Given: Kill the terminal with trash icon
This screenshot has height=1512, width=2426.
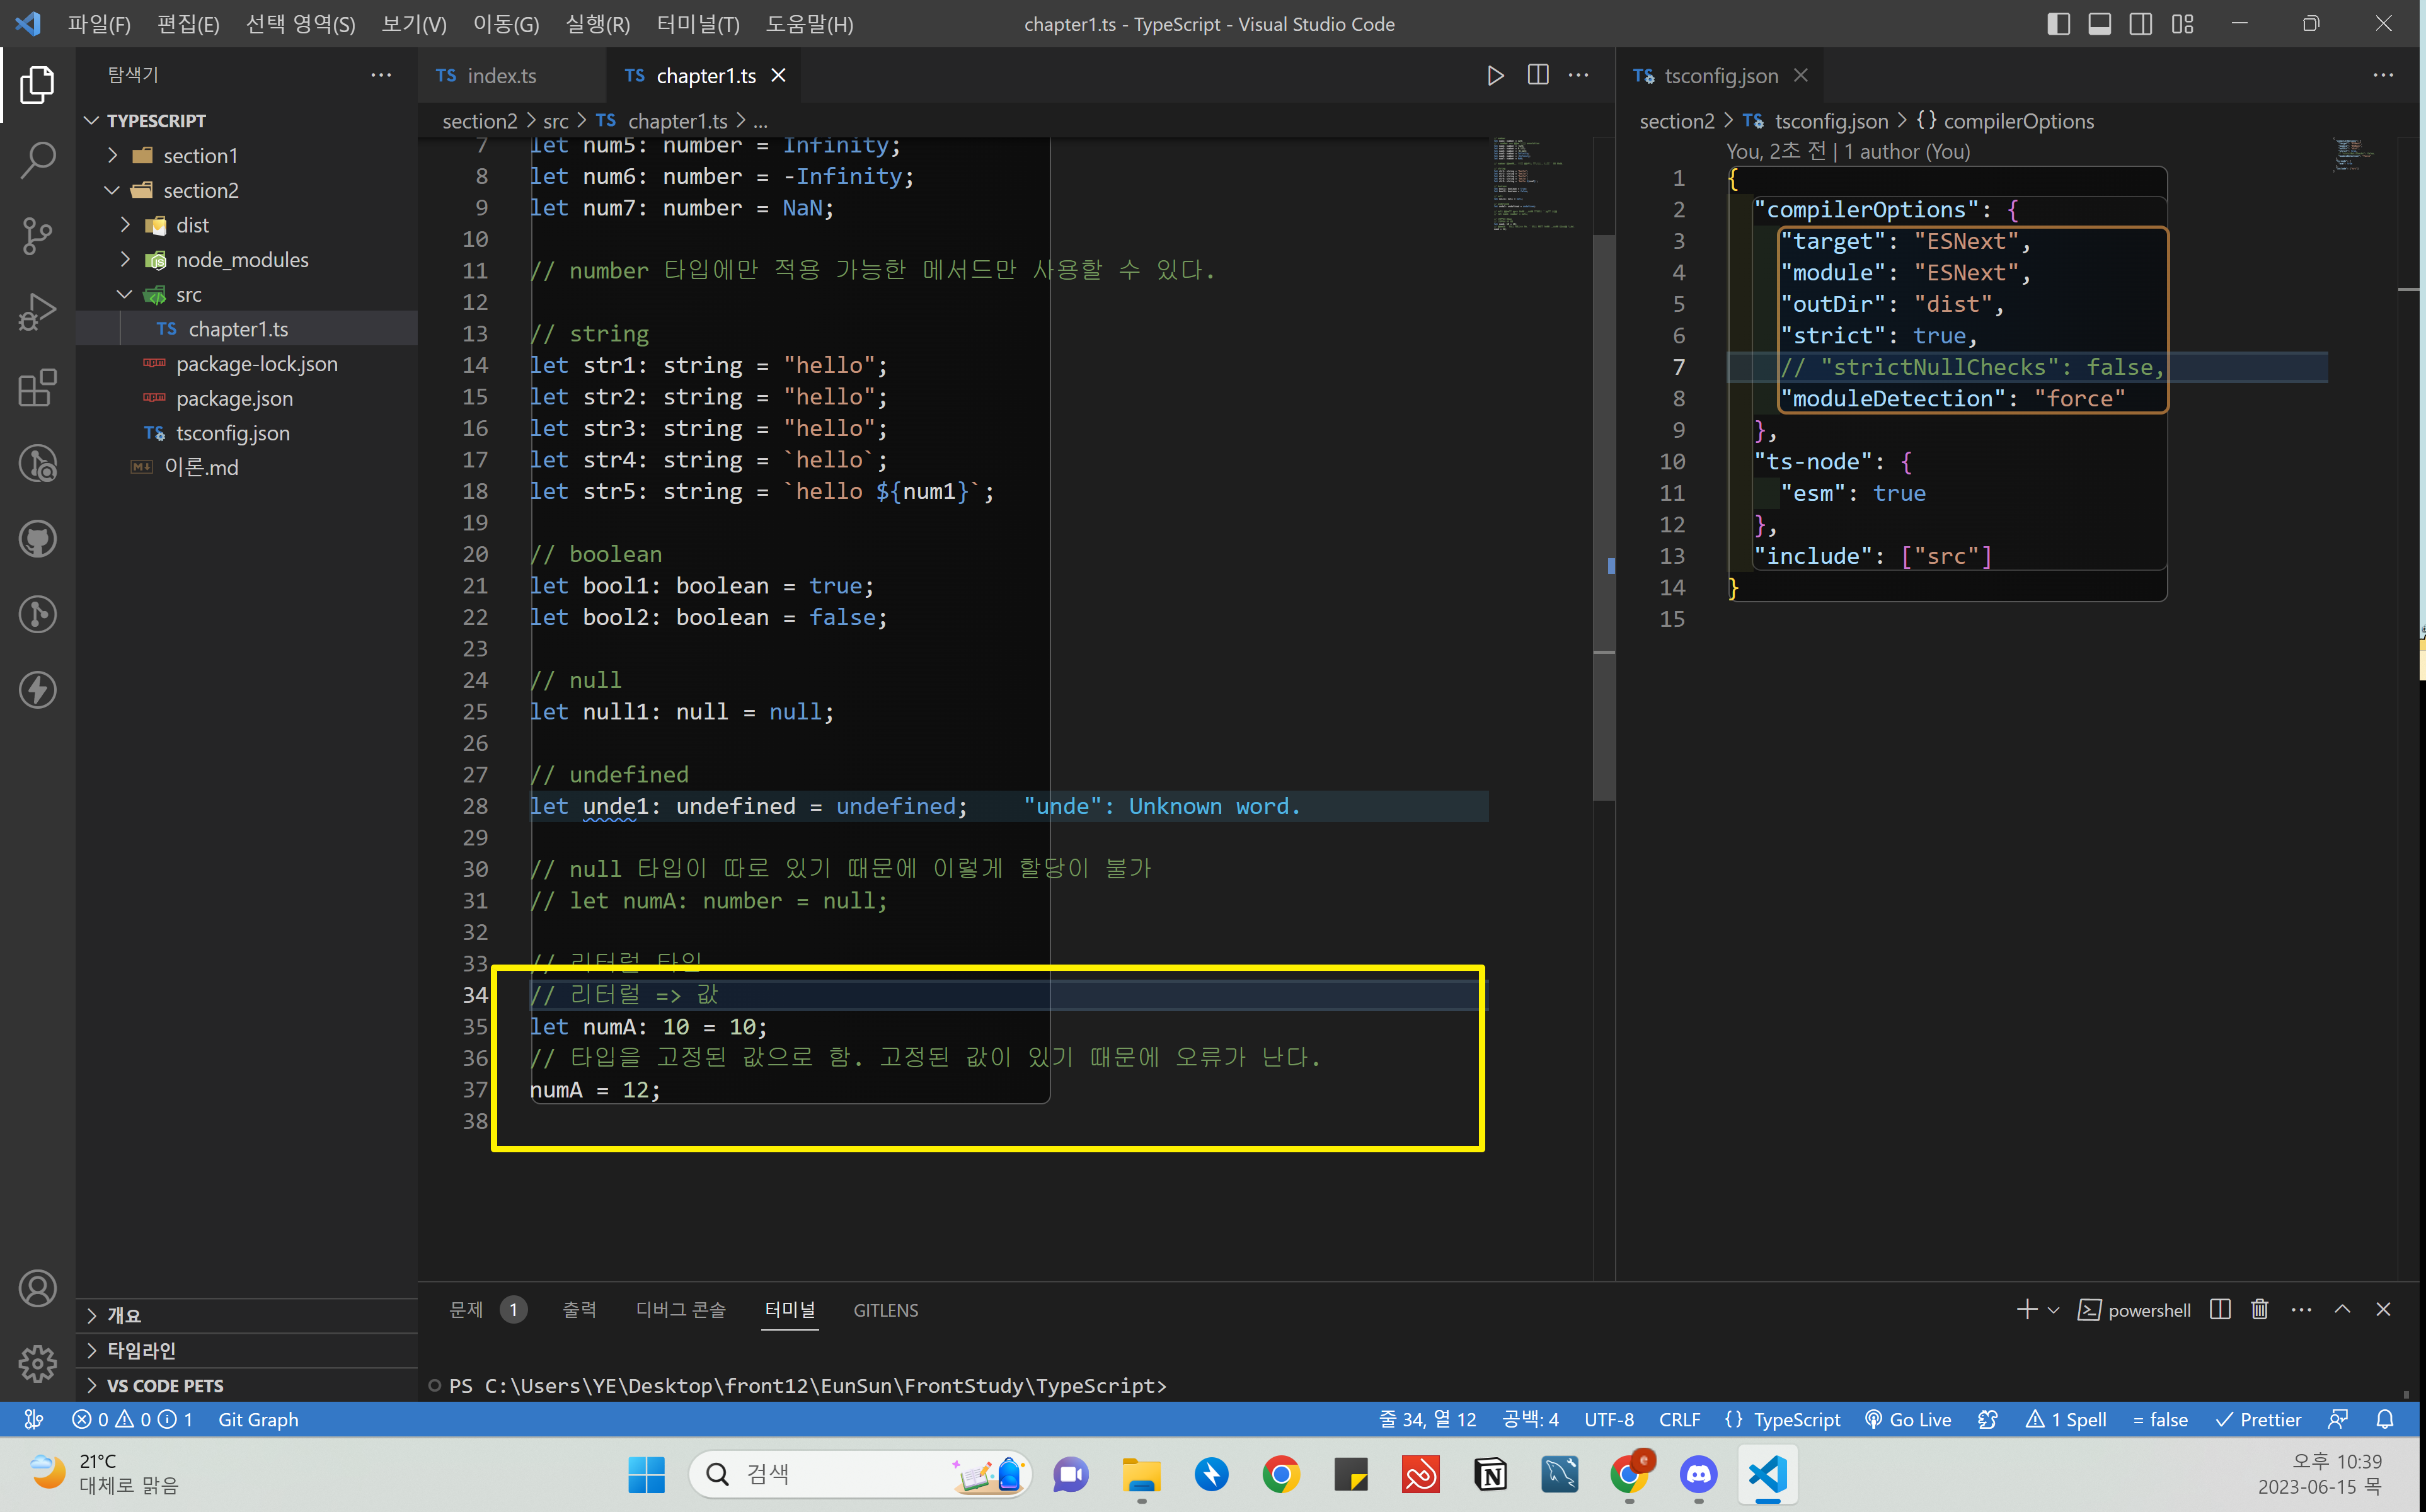Looking at the screenshot, I should tap(2260, 1309).
